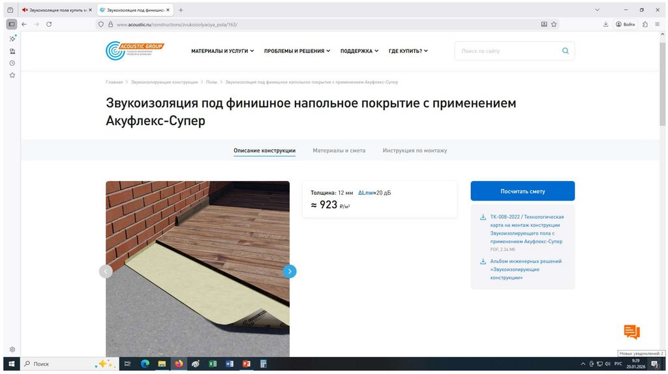Viewport: 668px width, 374px height.
Task: Open the Windows Start menu
Action: (12, 364)
